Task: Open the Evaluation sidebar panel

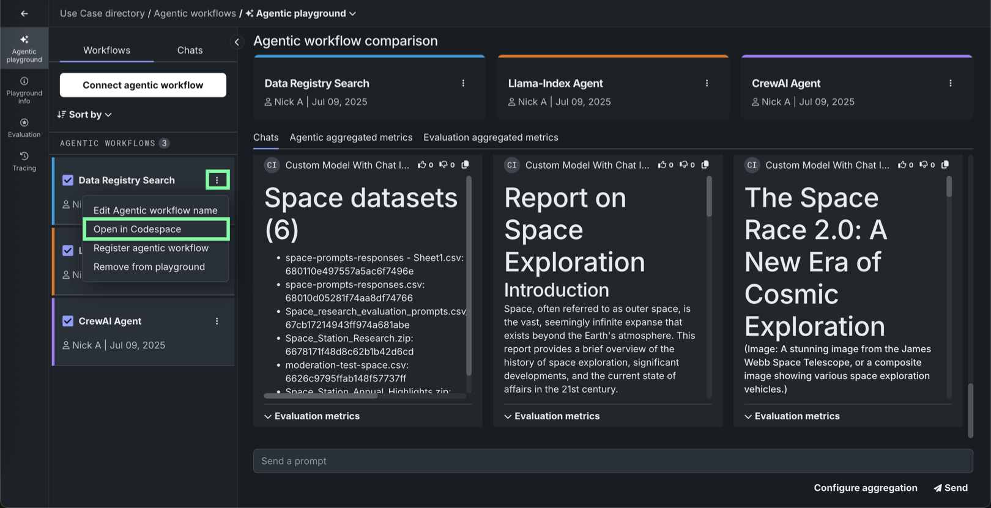Action: pyautogui.click(x=24, y=128)
